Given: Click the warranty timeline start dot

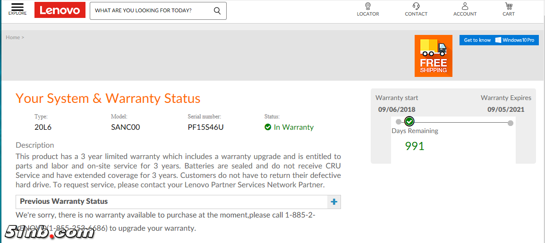Looking at the screenshot, I should (399, 122).
